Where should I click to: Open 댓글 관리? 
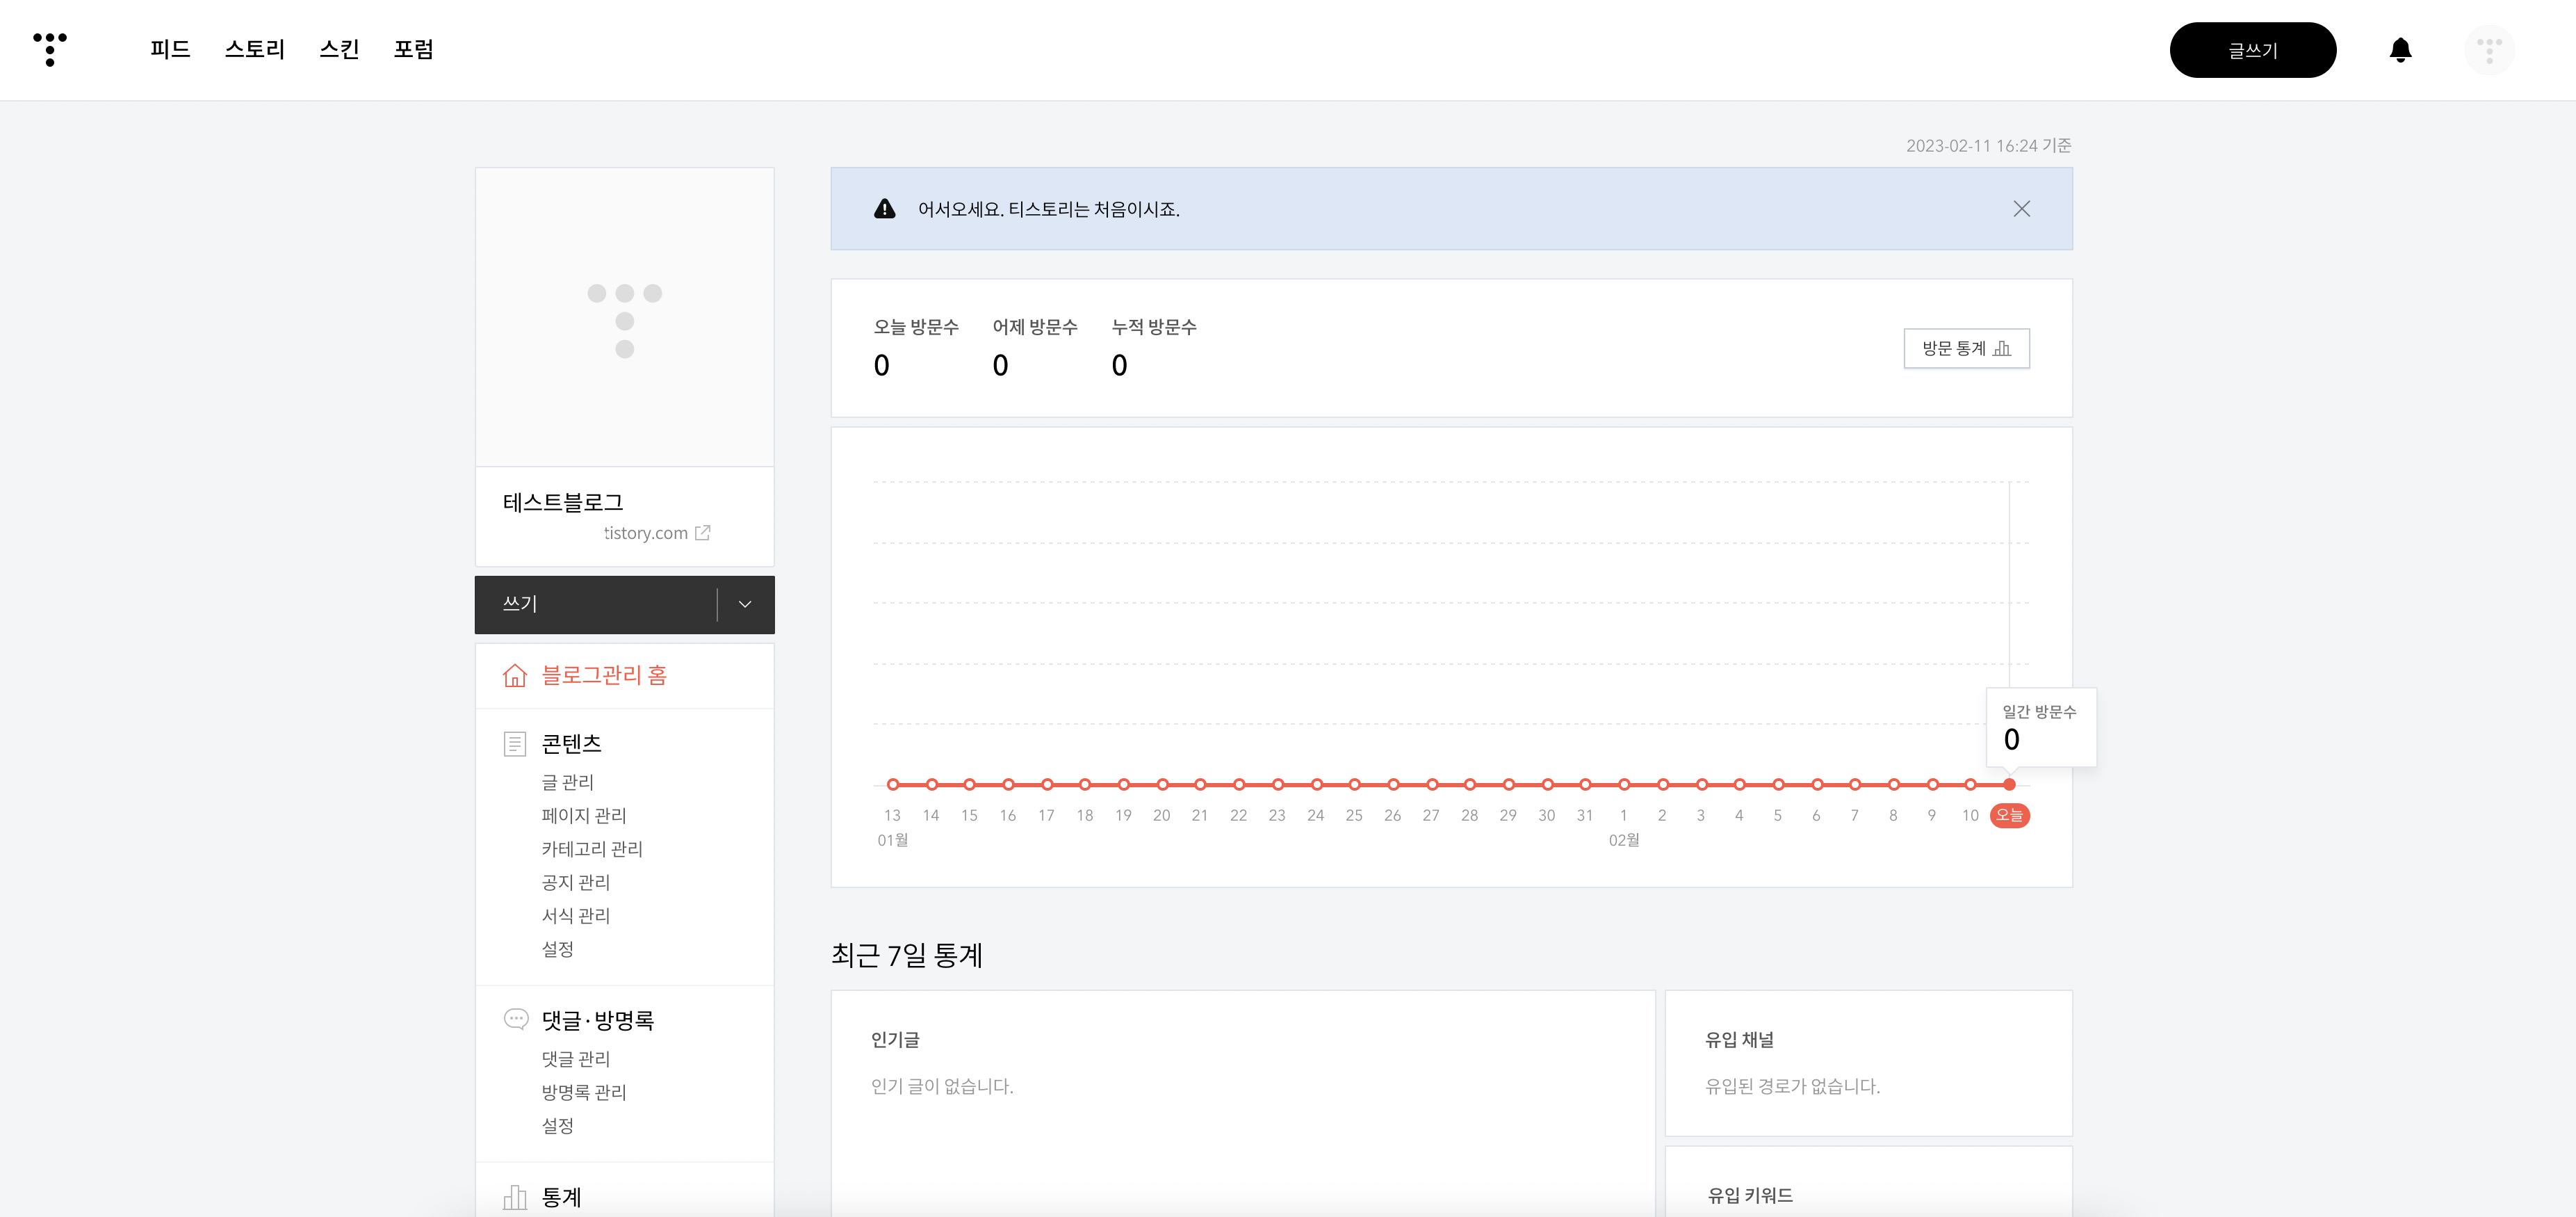576,1059
